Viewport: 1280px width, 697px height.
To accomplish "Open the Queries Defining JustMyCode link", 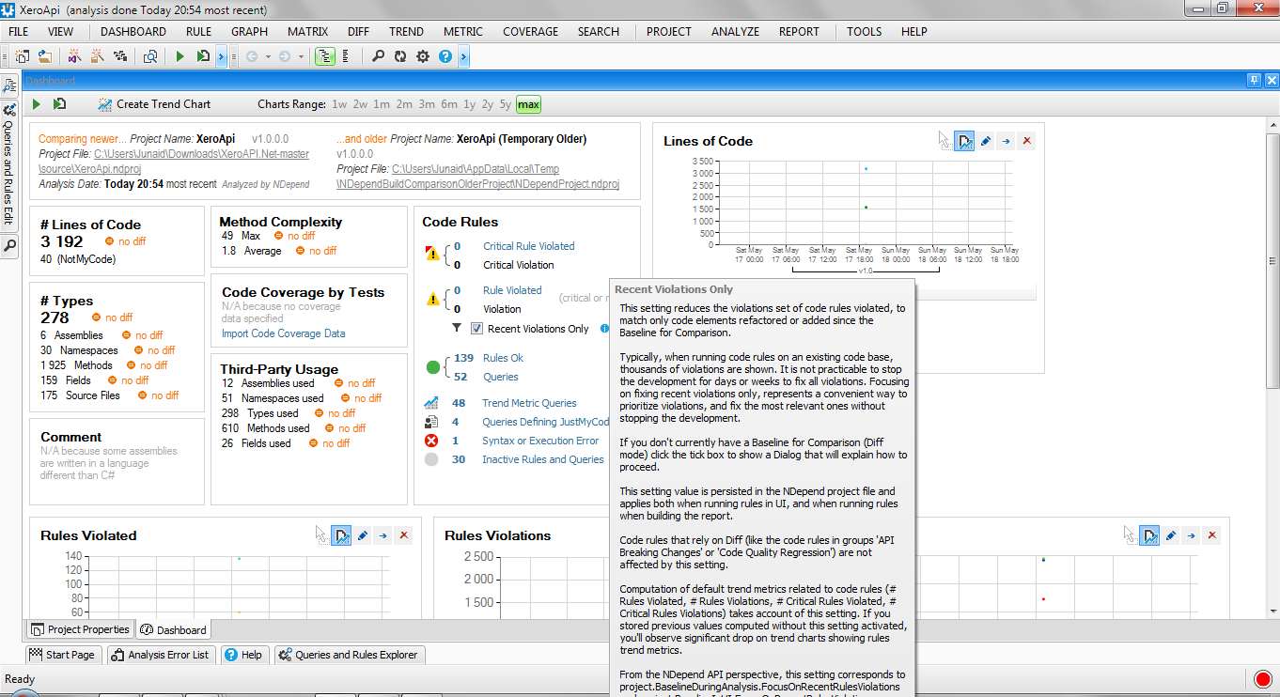I will [546, 422].
